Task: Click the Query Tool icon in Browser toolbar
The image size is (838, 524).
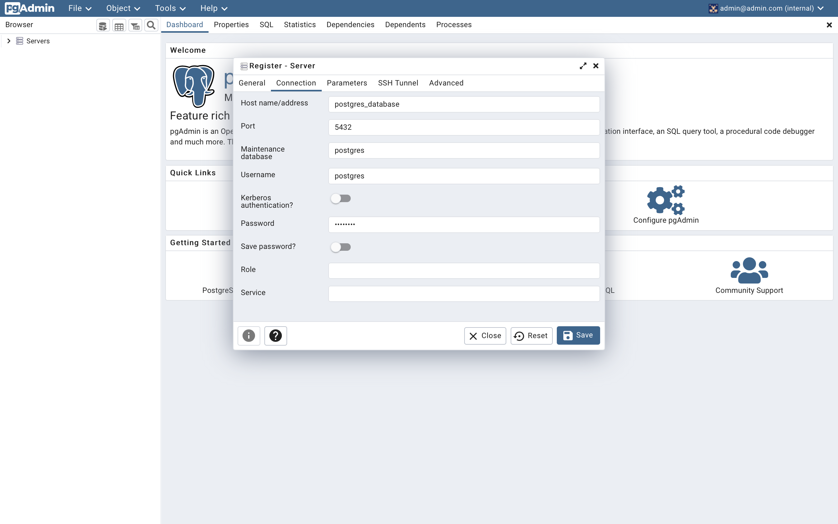Action: click(x=103, y=26)
